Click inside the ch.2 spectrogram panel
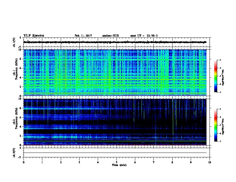The image size is (236, 182). (x=115, y=122)
